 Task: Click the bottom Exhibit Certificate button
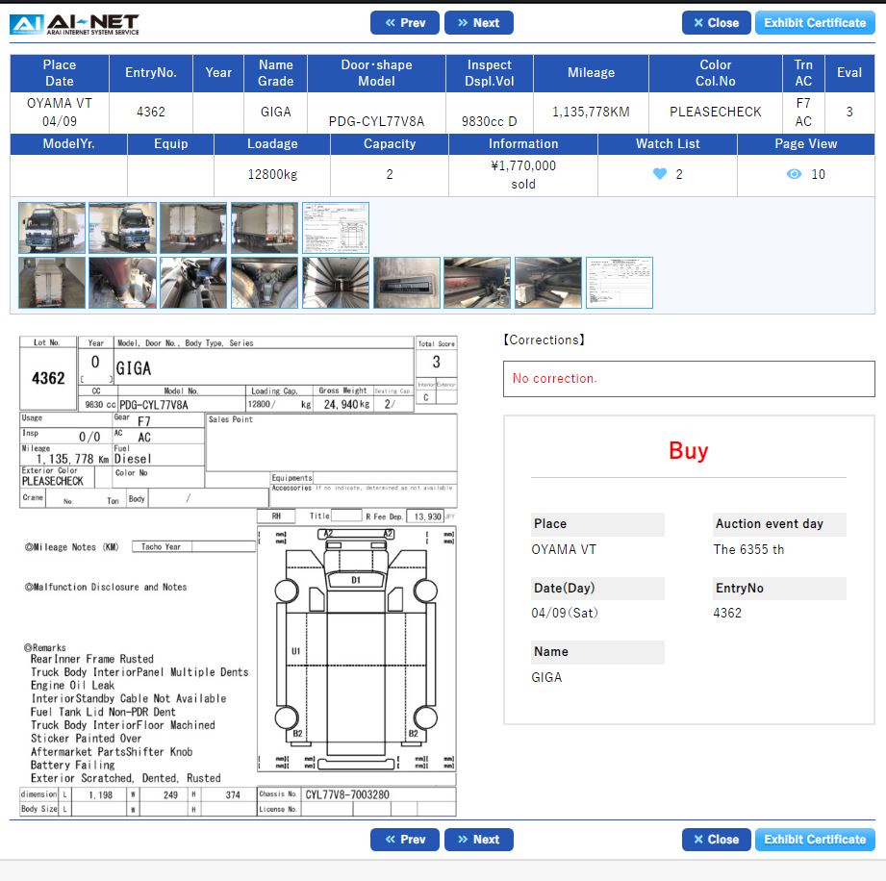click(814, 840)
